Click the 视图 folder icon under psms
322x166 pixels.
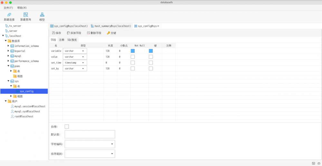tap(15, 76)
